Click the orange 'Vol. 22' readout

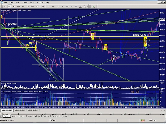pos(135,92)
